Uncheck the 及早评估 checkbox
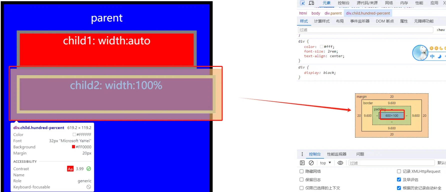The image size is (446, 192). 399,180
